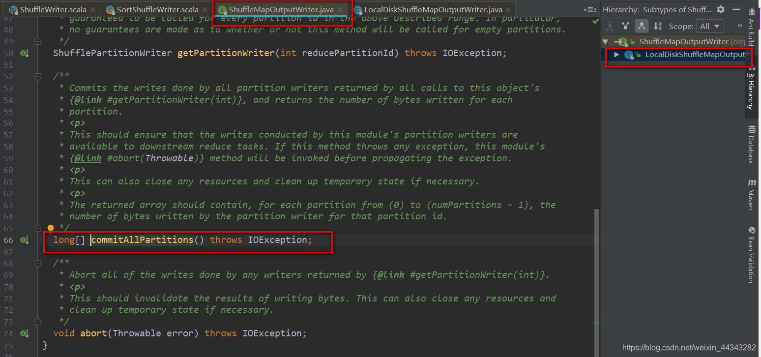Viewport: 761px width, 357px height.
Task: Click the SortShuffleWriter.scala tab file icon
Action: 110,10
